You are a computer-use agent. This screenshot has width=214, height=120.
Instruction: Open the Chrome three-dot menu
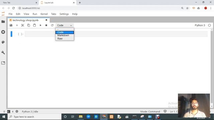point(211,8)
